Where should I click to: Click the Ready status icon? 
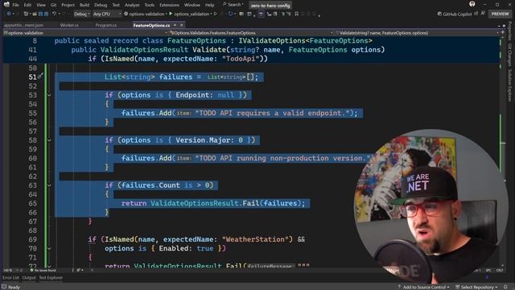point(4,287)
